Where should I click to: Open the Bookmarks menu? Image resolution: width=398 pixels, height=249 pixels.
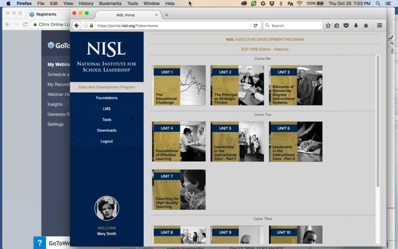coord(110,3)
